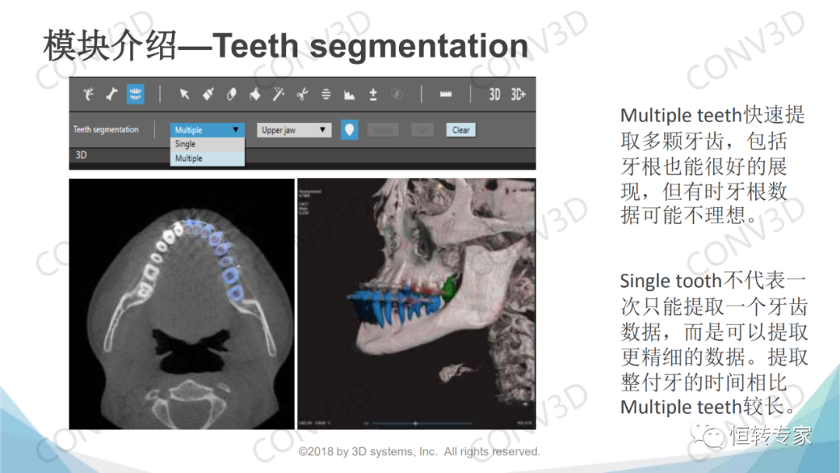Click the Clear button
Screen dimensions: 840x473
(x=460, y=130)
